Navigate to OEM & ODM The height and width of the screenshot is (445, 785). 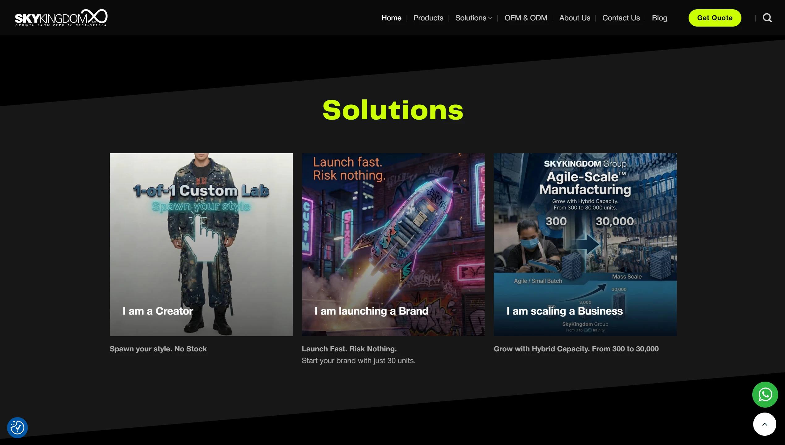(526, 18)
